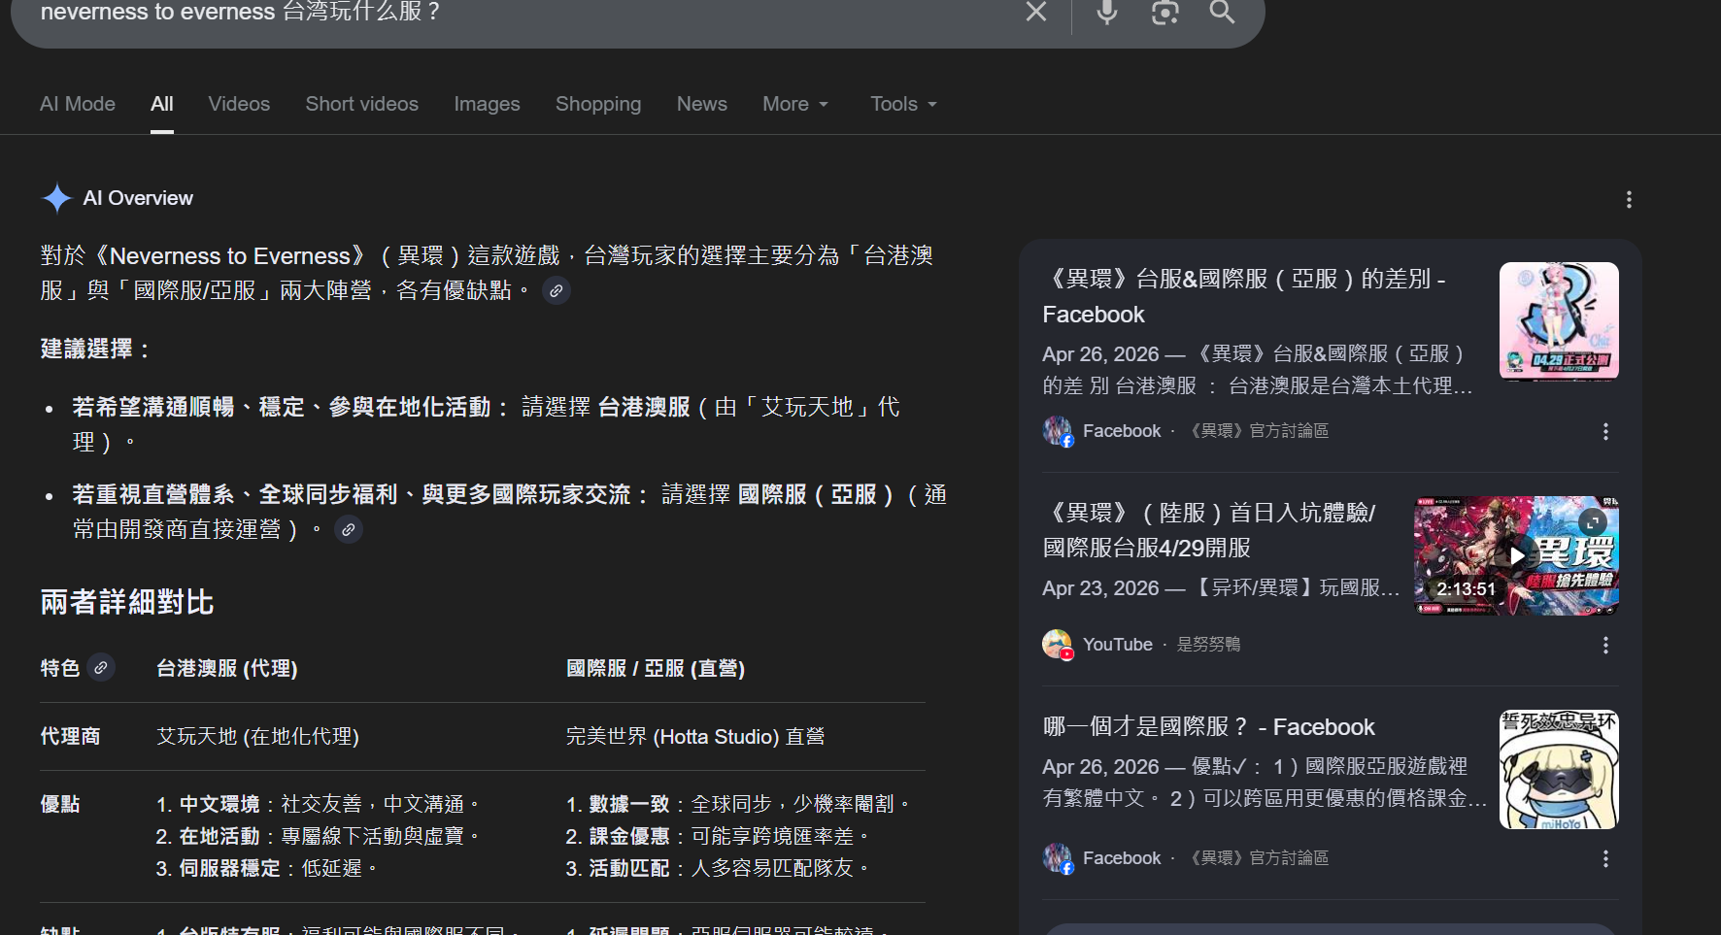Click the Apr 26, 2026 台服&國際服 snippet text
Viewport: 1721px width, 935px height.
[x=1258, y=369]
